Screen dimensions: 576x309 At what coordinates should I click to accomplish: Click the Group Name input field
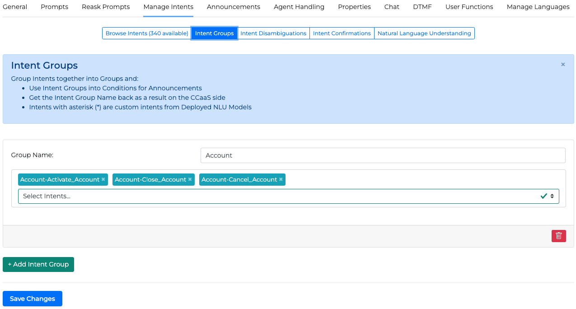tap(383, 155)
